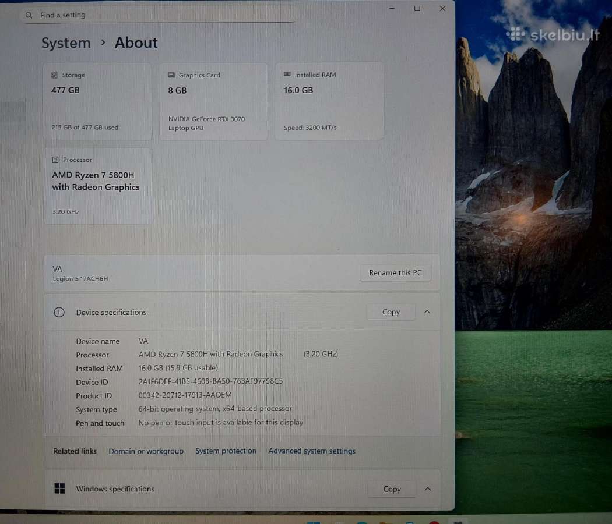Open the System breadcrumb
This screenshot has width=612, height=524.
click(x=66, y=43)
